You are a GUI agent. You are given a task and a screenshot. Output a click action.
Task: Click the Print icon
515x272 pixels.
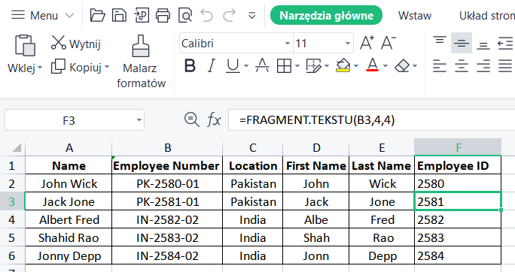pos(163,15)
